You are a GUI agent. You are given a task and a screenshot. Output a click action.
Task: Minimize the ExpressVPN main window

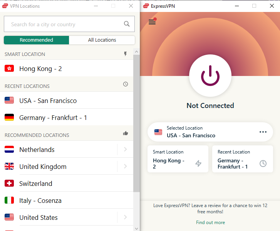tap(237, 6)
